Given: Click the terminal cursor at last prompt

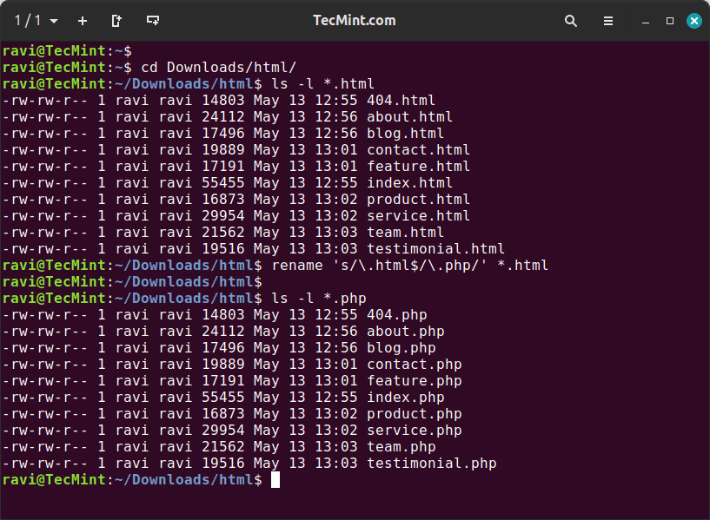Looking at the screenshot, I should (x=275, y=480).
